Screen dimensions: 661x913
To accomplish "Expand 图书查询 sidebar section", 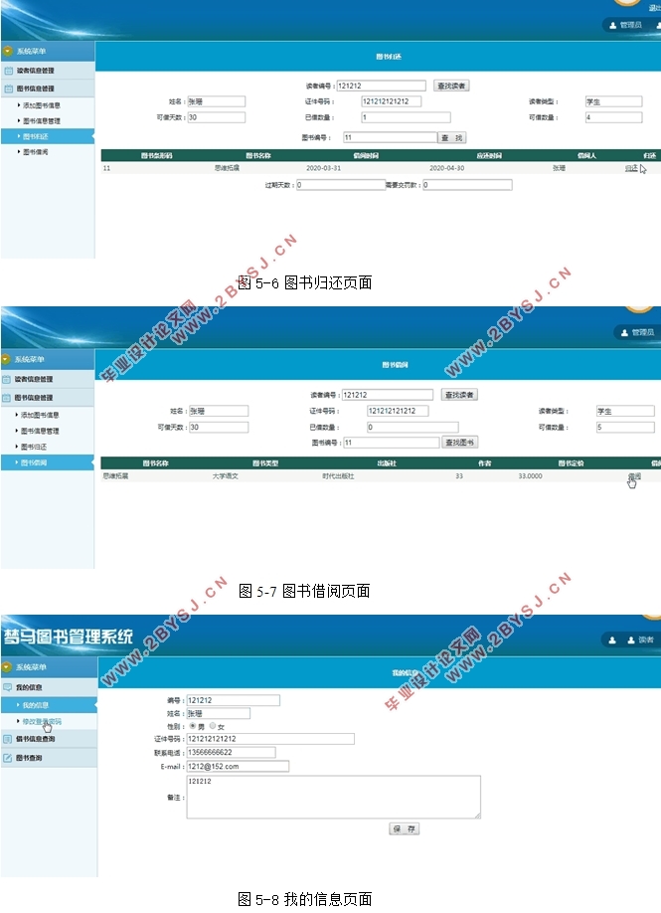I will (x=29, y=758).
